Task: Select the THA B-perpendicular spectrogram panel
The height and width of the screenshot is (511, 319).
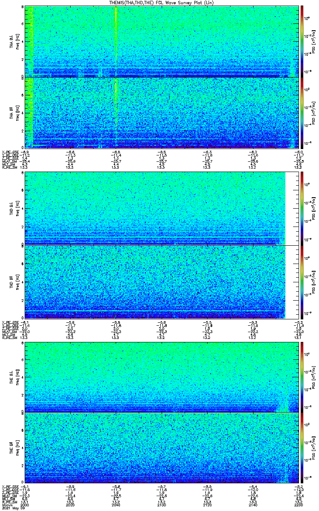Action: click(x=162, y=41)
